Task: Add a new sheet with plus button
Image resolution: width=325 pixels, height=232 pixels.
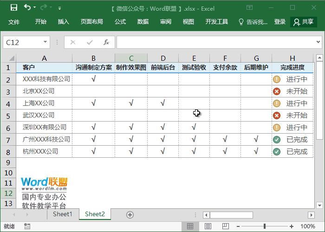Action: [x=130, y=215]
